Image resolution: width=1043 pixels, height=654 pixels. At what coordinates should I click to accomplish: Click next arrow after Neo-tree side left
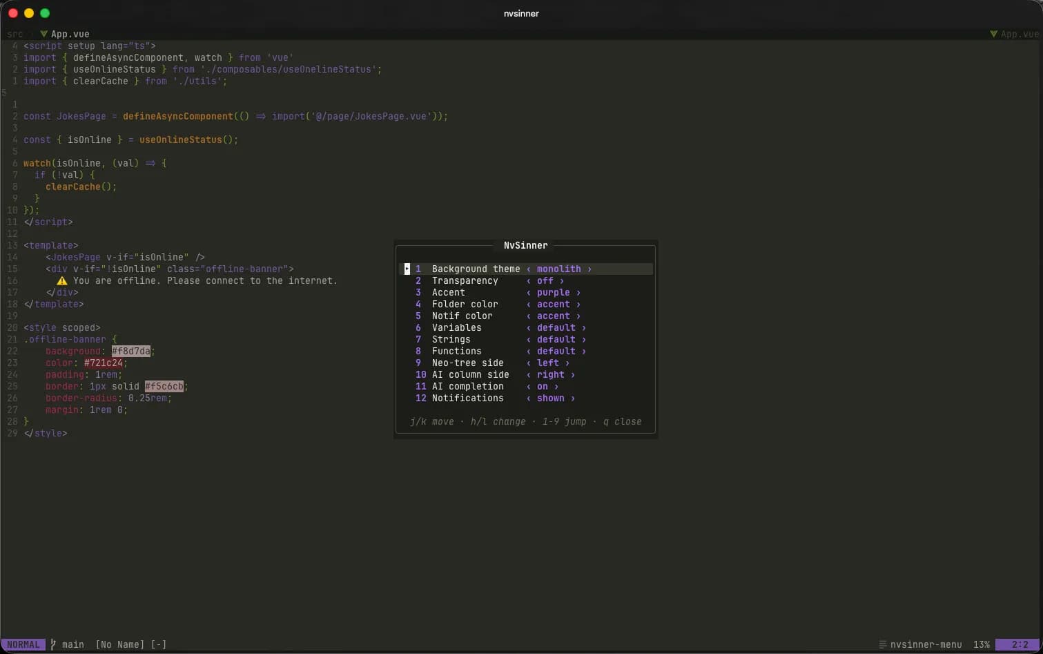pyautogui.click(x=567, y=363)
